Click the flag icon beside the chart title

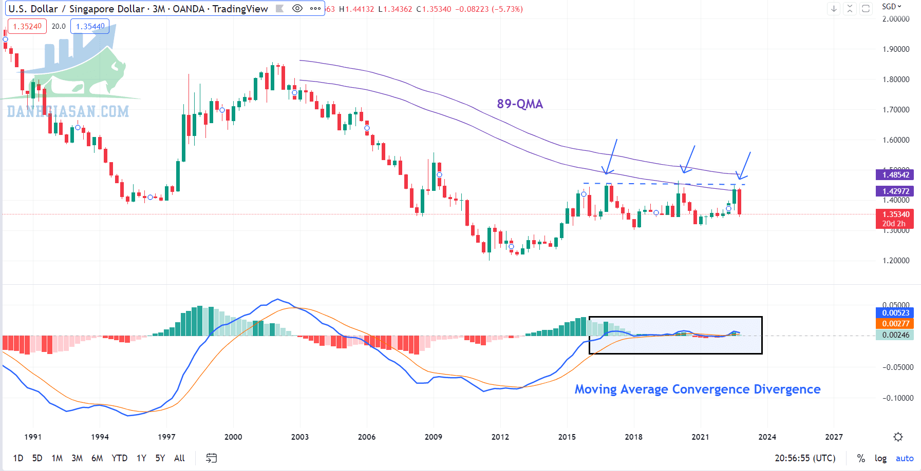click(x=280, y=8)
